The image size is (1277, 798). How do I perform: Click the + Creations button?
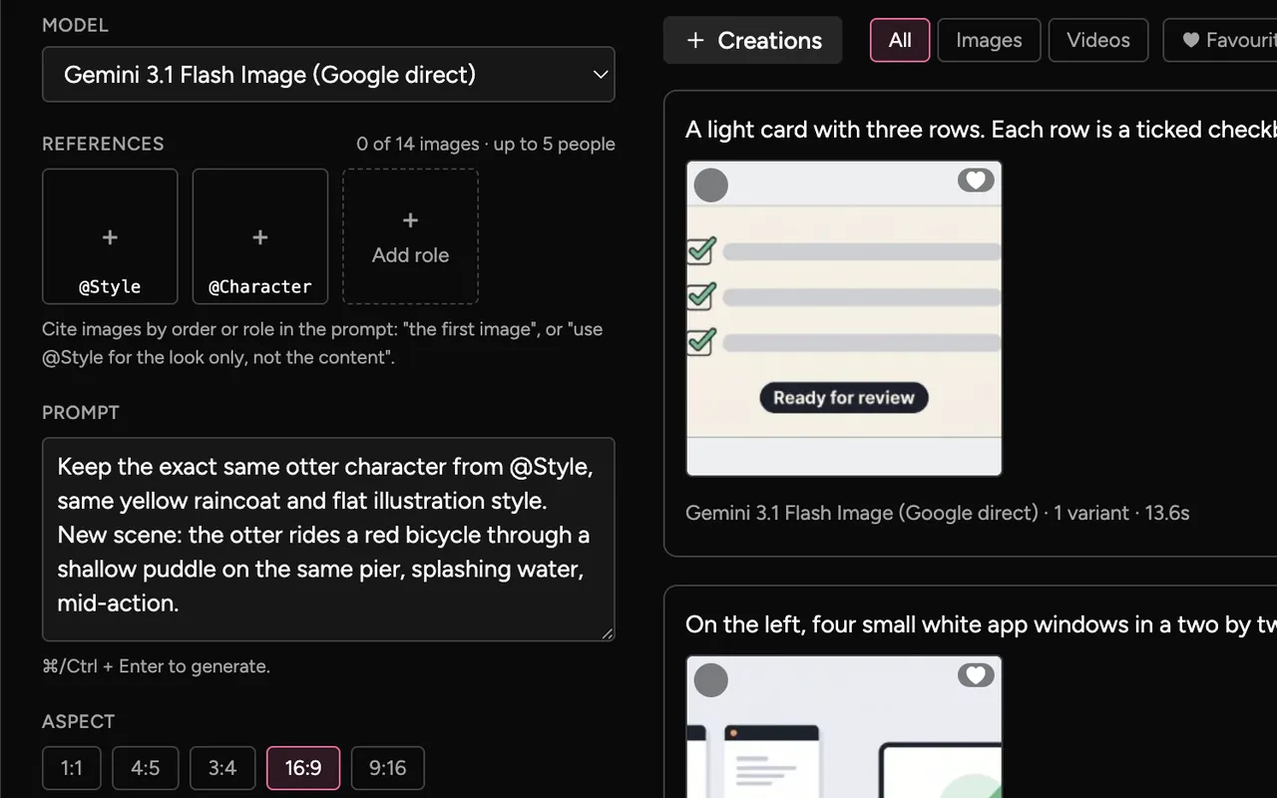753,40
